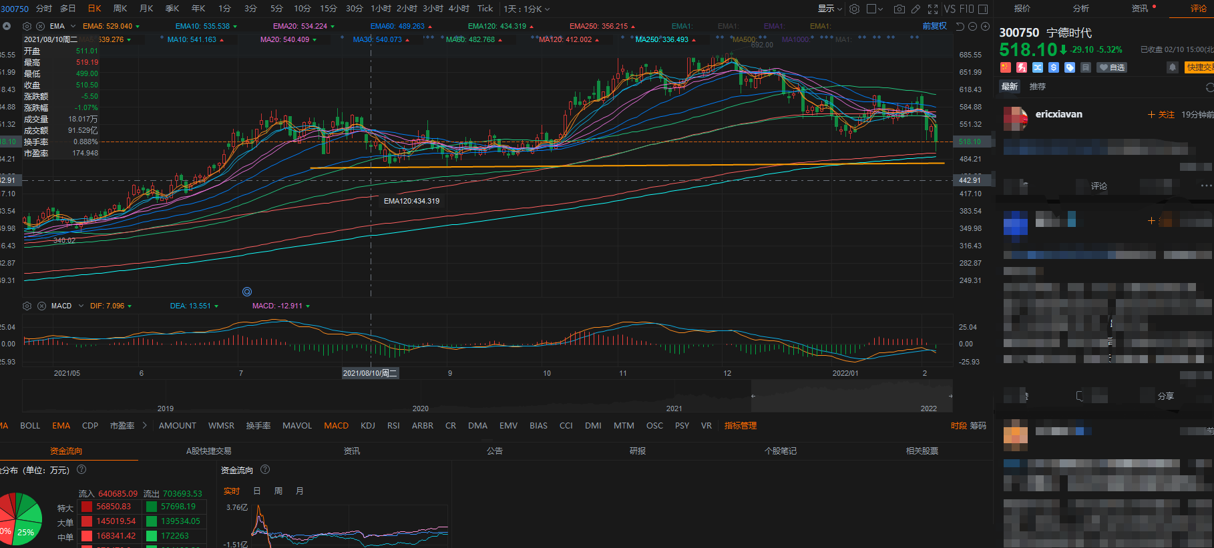Click the help icon beside 资金流向 title

click(x=265, y=469)
